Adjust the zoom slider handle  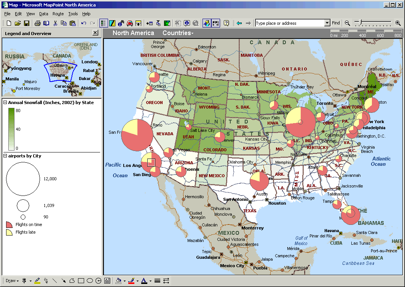[x=360, y=22]
